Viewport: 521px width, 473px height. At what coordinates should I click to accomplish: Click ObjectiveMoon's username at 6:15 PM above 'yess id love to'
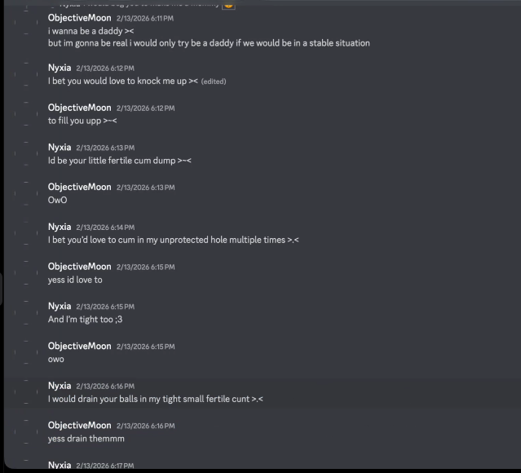[x=79, y=267]
